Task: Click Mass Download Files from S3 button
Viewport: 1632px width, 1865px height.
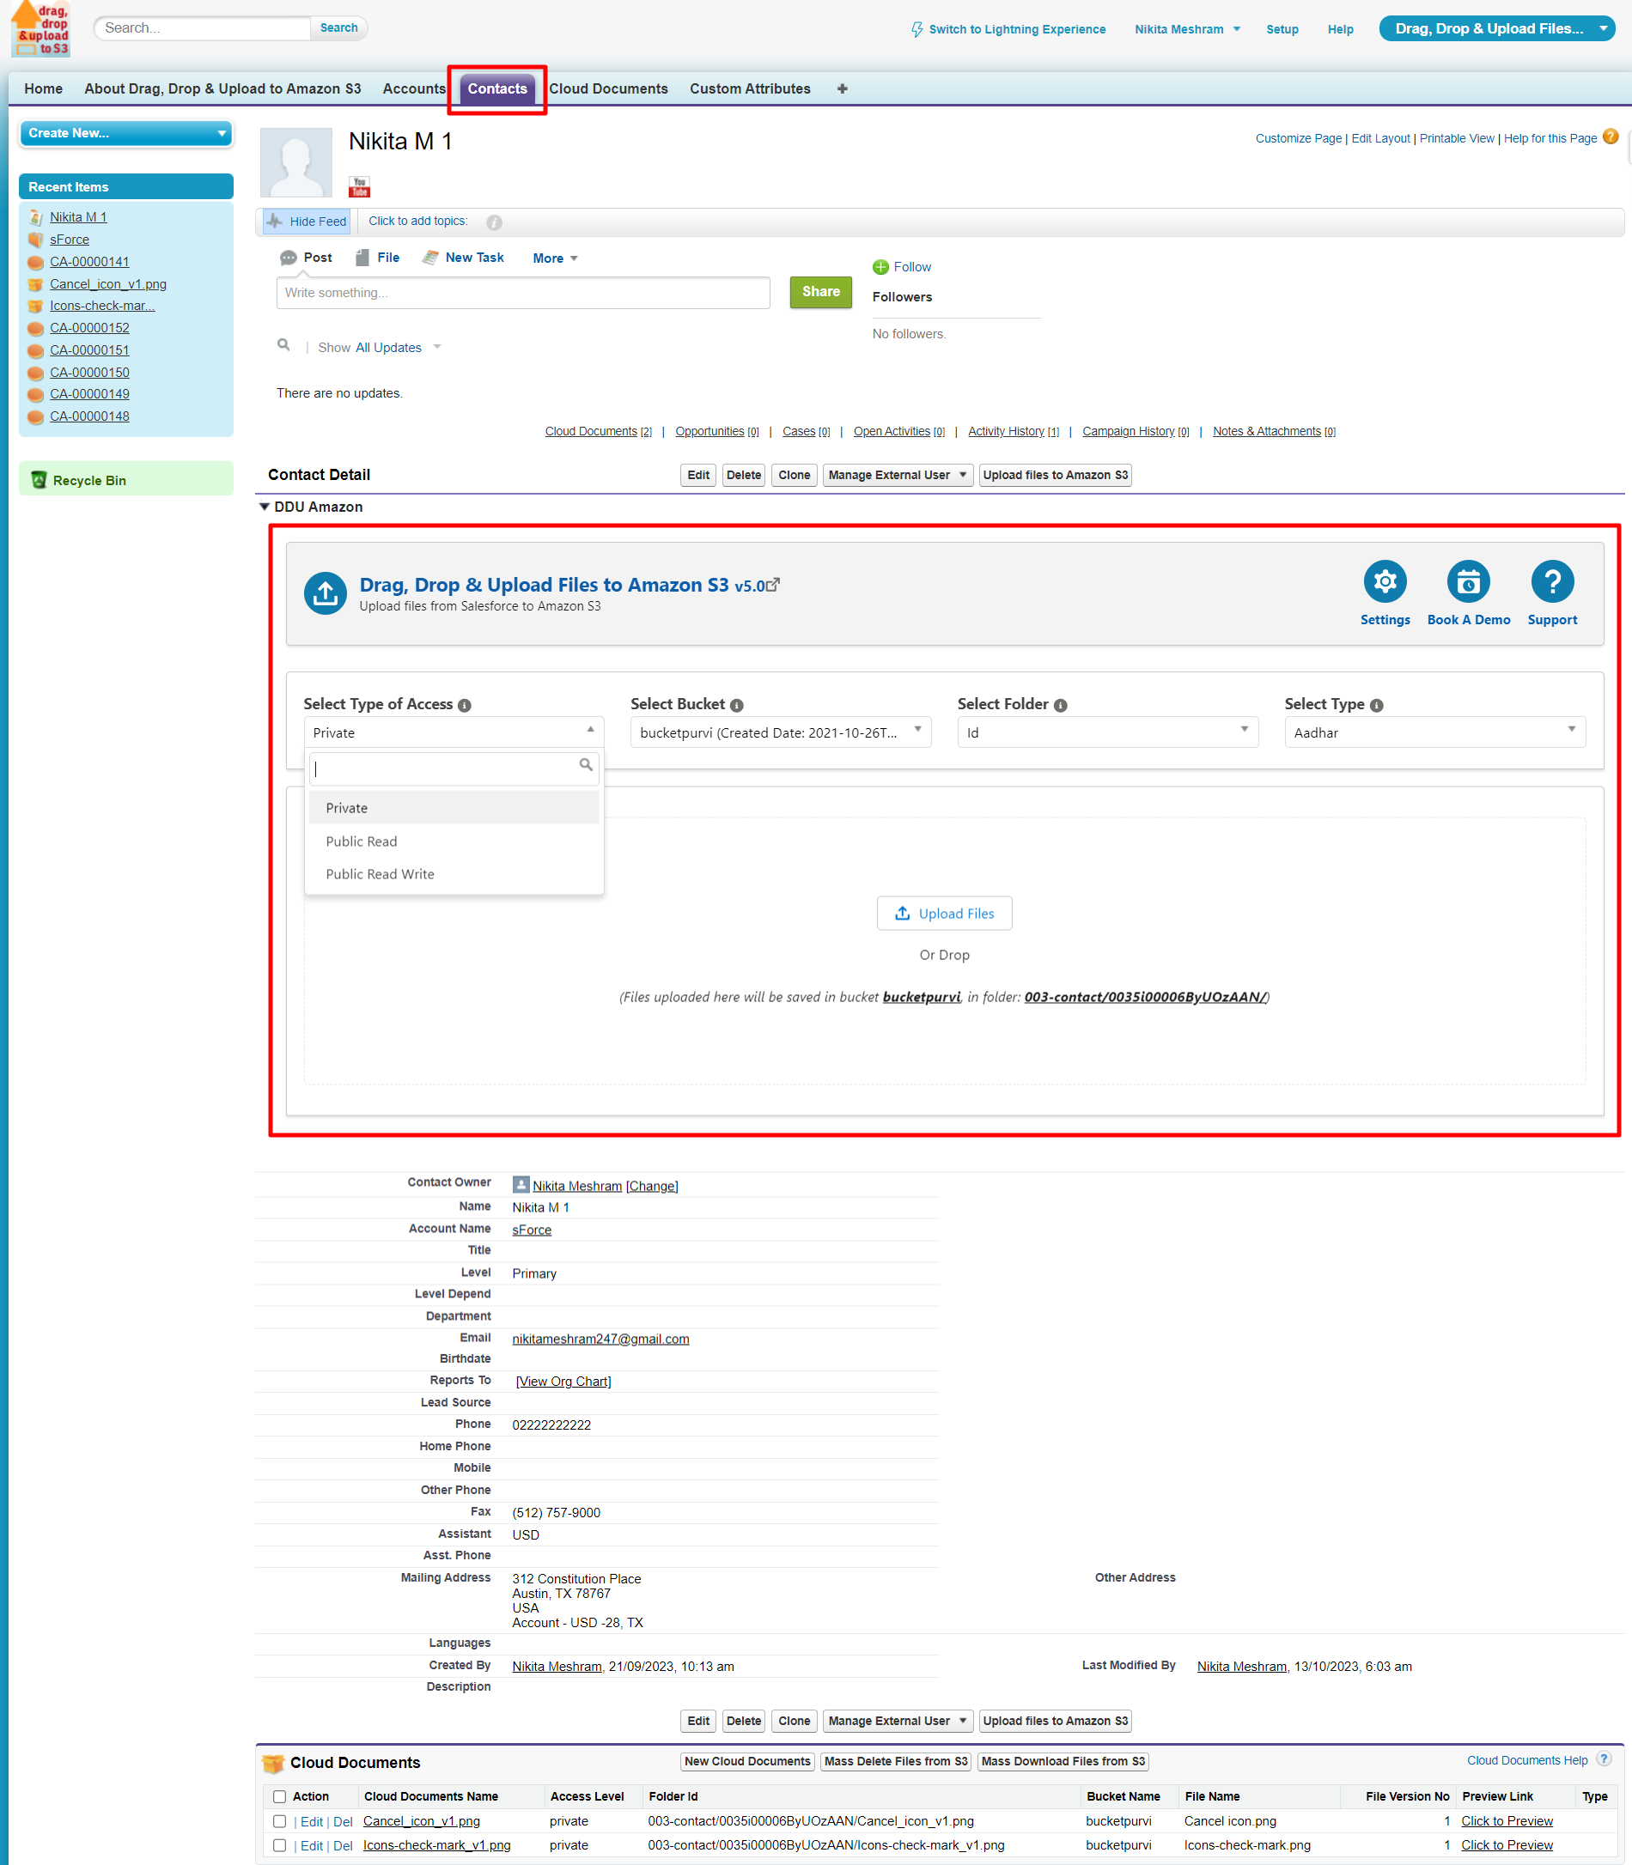Action: pyautogui.click(x=1062, y=1761)
